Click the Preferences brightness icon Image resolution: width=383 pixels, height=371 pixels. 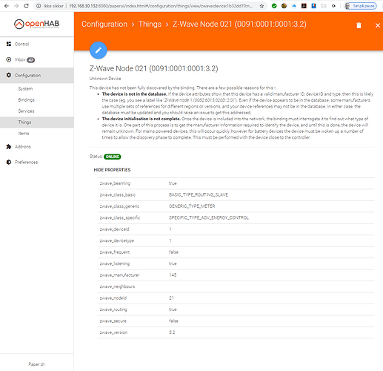pos(9,162)
